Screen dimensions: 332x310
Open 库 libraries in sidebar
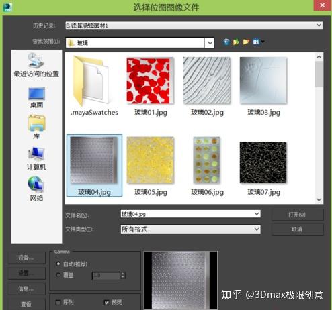(x=36, y=127)
